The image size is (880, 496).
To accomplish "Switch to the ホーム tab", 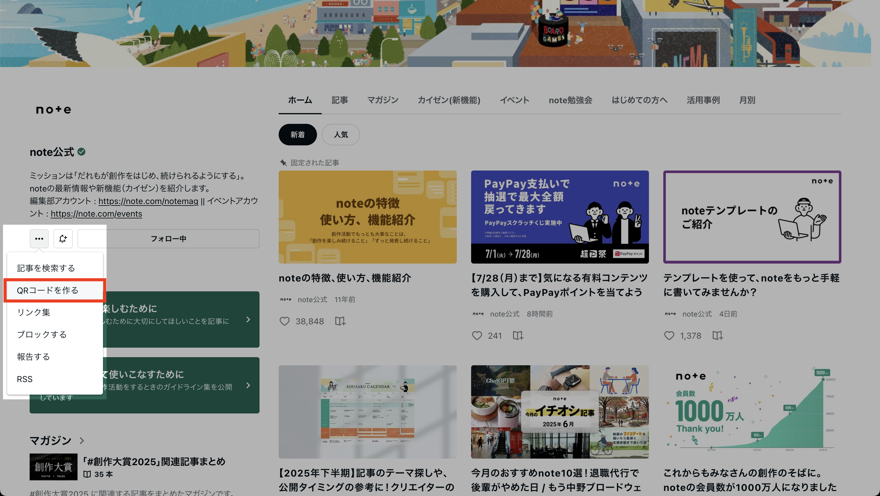I will (x=300, y=100).
